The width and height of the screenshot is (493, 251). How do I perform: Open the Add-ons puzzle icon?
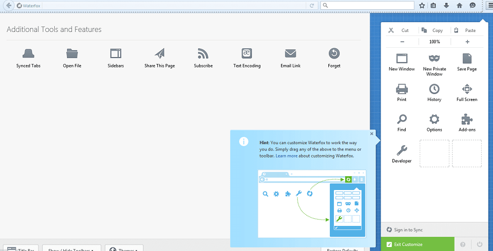(467, 119)
